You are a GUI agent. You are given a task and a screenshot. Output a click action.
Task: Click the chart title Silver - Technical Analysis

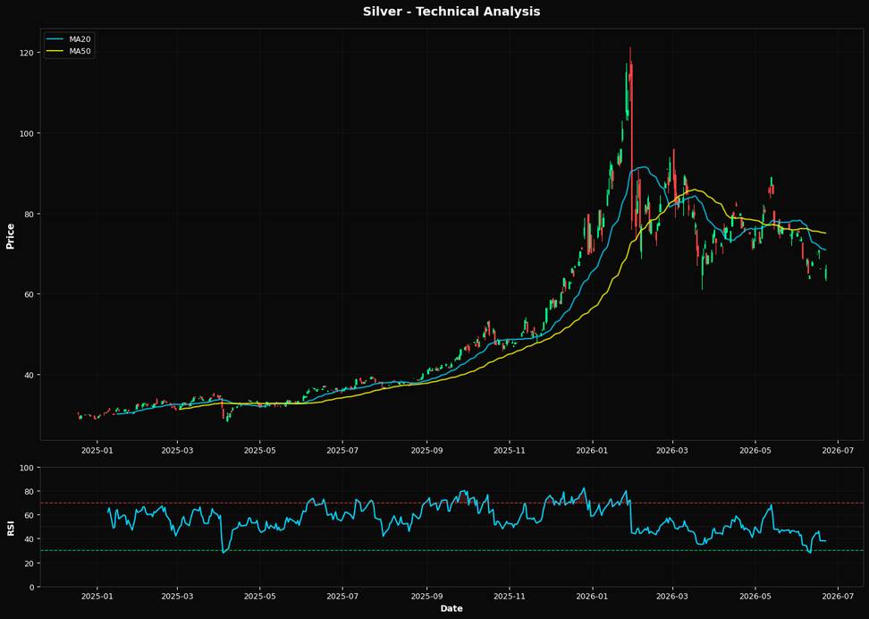451,12
